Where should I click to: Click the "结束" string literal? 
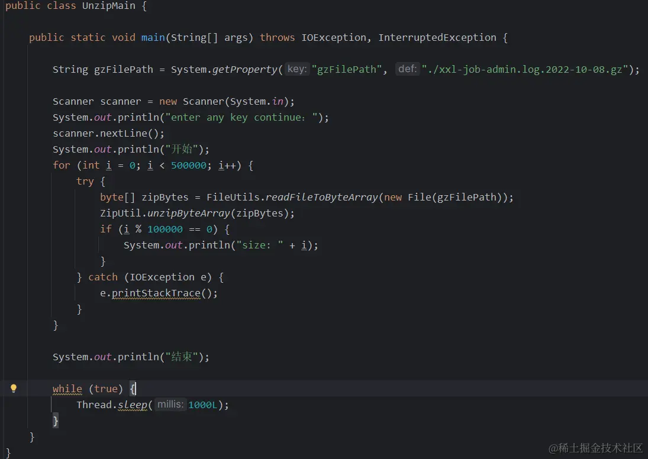[x=182, y=357]
